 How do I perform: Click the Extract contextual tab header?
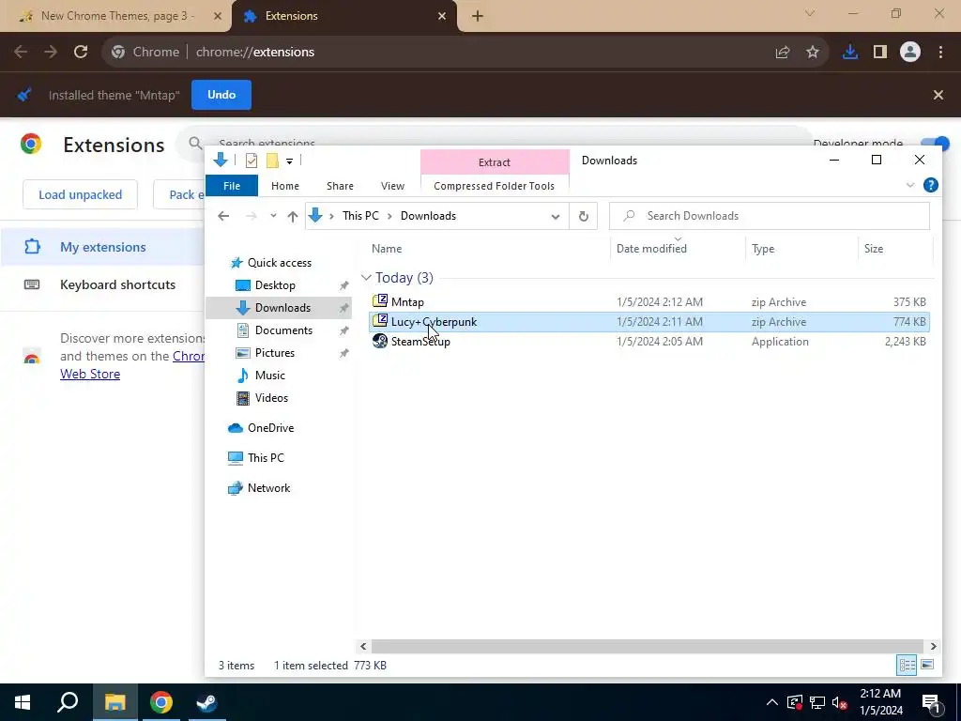(495, 162)
